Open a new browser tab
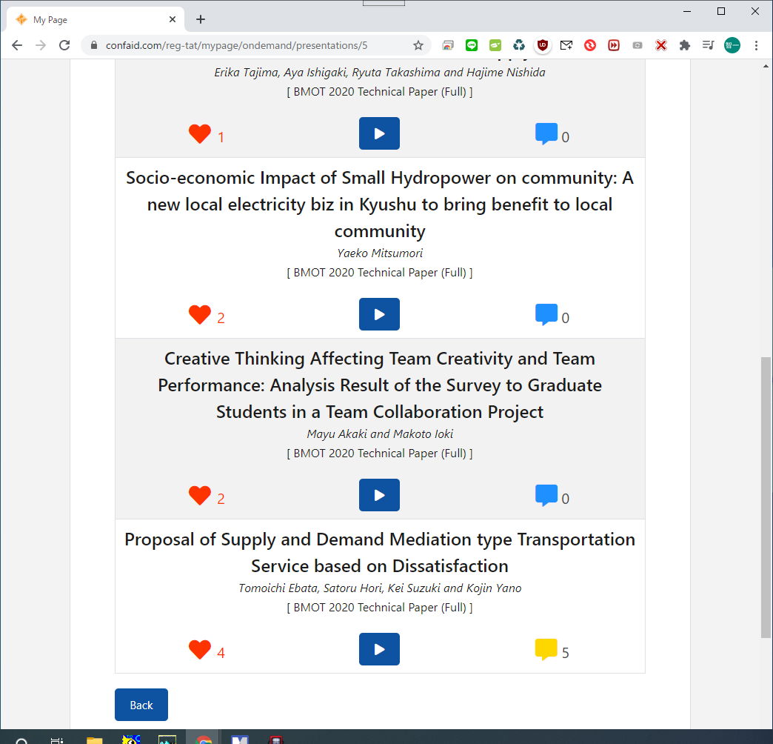This screenshot has width=773, height=744. 201,20
